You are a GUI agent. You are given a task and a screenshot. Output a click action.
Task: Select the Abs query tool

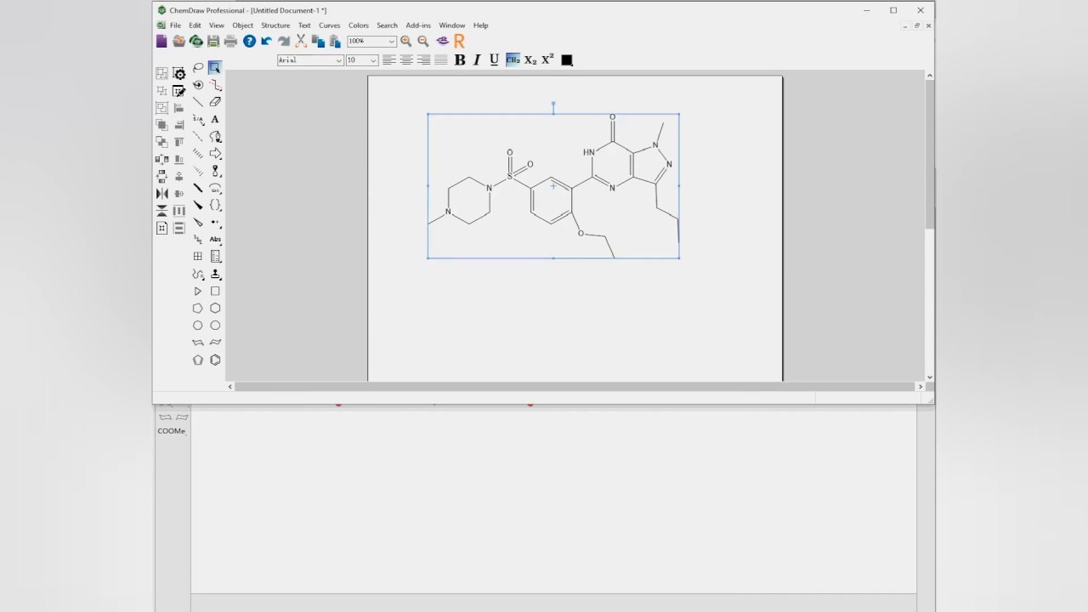click(215, 240)
